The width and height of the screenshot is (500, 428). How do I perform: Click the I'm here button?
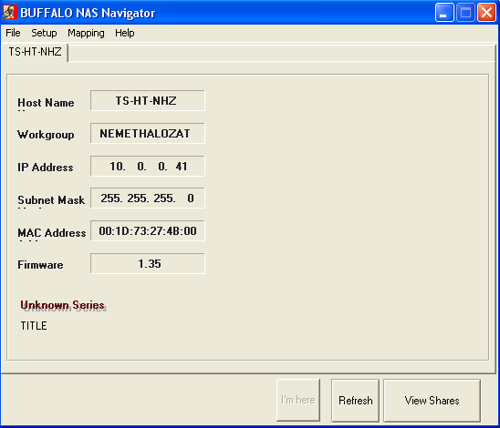298,400
